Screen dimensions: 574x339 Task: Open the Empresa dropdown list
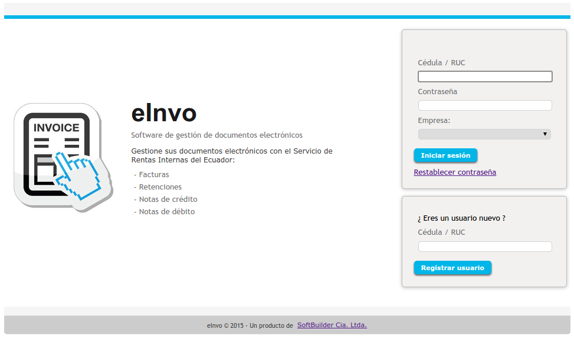tap(484, 134)
